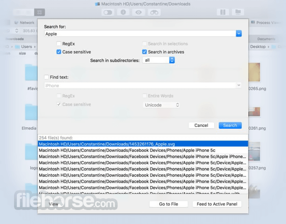This screenshot has height=224, width=286.
Task: Click the Downloads tab in left panel
Action: [x=15, y=39]
